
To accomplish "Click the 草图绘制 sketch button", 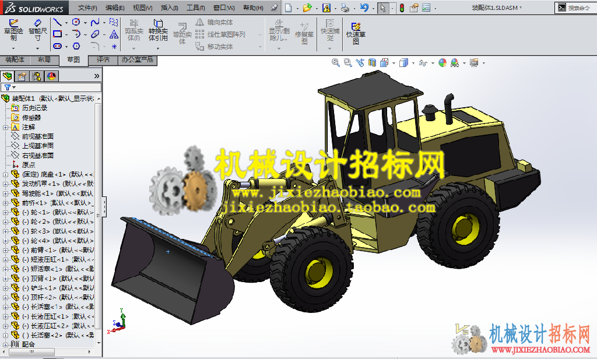I will tap(13, 30).
